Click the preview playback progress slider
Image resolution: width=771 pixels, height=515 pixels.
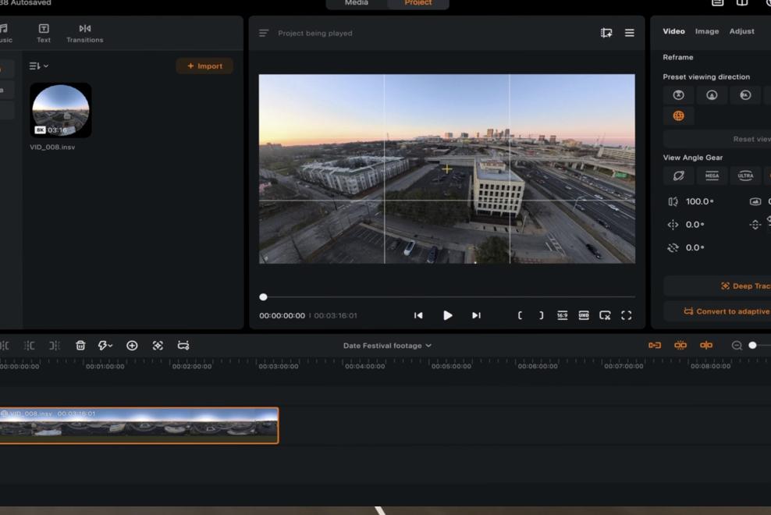click(x=448, y=297)
